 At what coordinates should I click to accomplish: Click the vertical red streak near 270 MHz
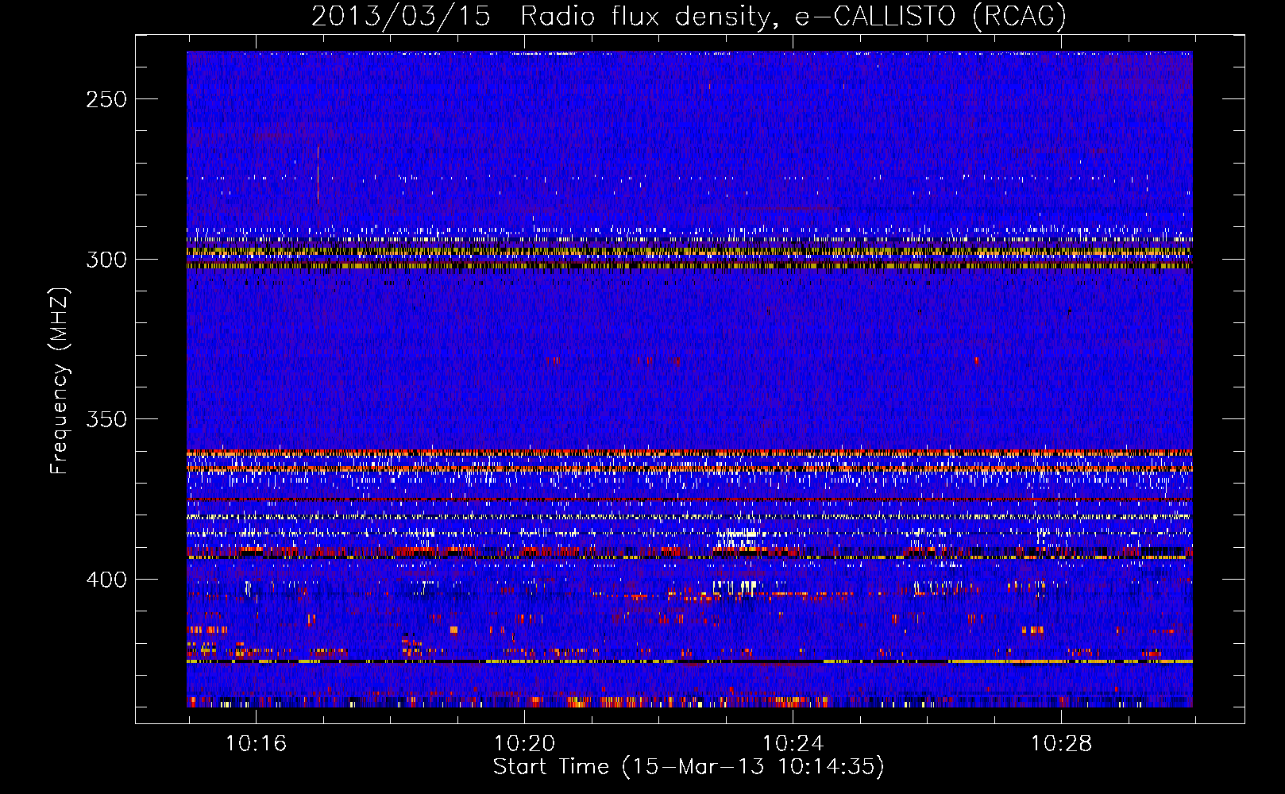pyautogui.click(x=318, y=186)
